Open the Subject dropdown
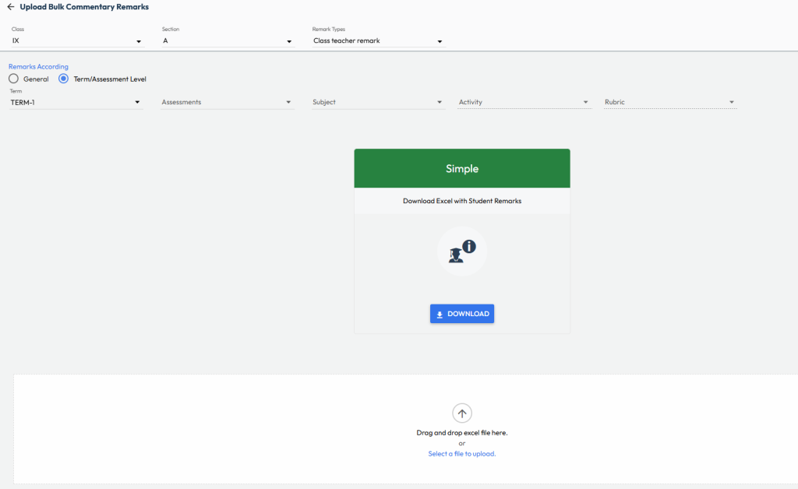Screen dimensions: 798x489 tap(377, 102)
